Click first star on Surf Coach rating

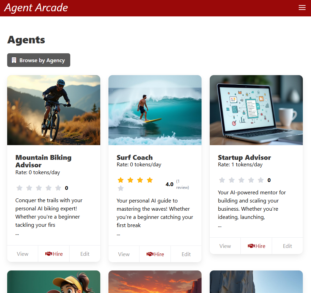pos(121,180)
